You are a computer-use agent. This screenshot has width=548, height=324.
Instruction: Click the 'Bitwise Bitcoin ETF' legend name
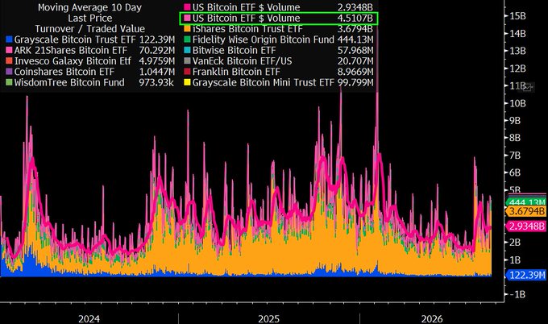point(235,50)
